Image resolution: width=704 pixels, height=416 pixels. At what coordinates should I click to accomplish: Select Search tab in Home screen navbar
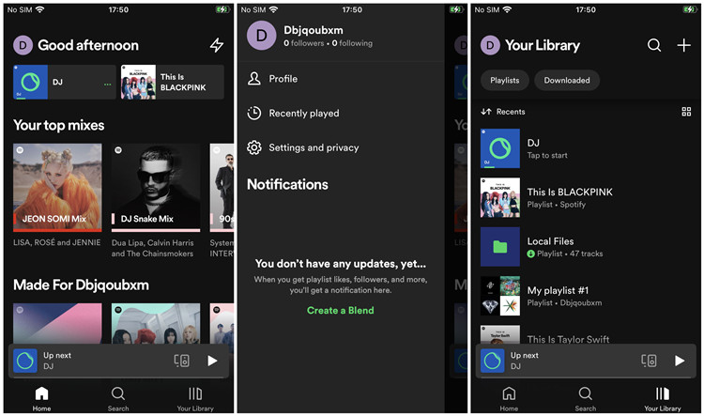click(x=118, y=398)
